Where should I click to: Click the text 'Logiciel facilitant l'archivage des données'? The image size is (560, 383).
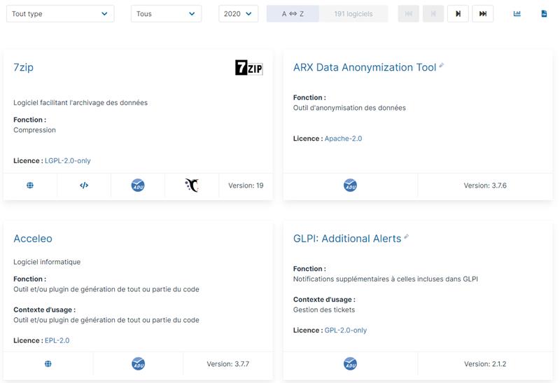80,102
